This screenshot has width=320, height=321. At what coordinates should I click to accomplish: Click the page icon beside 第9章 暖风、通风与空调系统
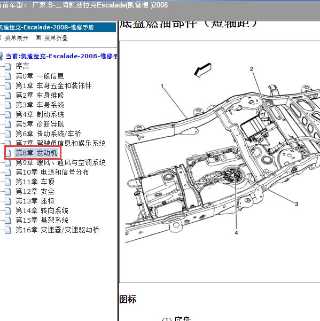coord(8,163)
